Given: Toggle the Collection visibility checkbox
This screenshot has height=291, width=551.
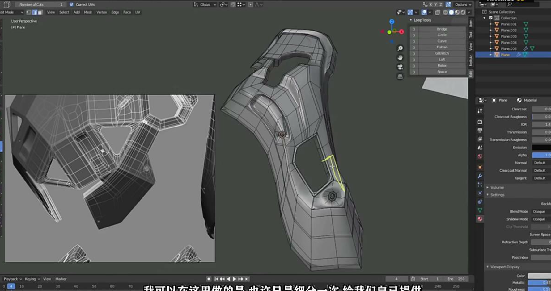Looking at the screenshot, I should pyautogui.click(x=490, y=18).
